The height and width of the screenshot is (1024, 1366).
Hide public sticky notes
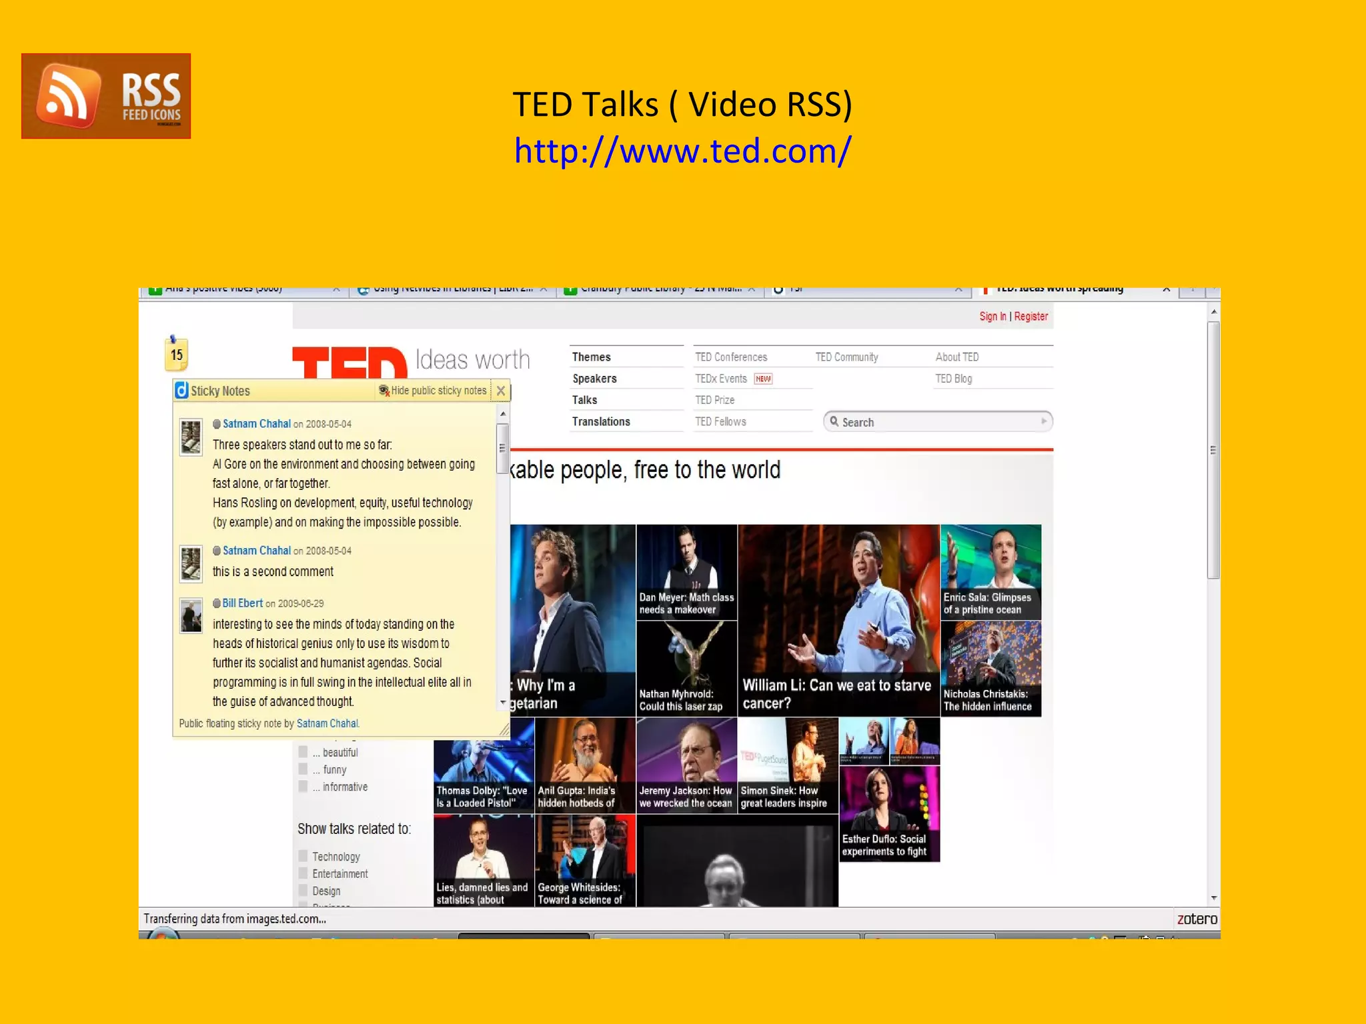tap(433, 391)
